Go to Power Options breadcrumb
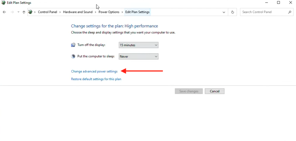This screenshot has width=296, height=141. (109, 12)
